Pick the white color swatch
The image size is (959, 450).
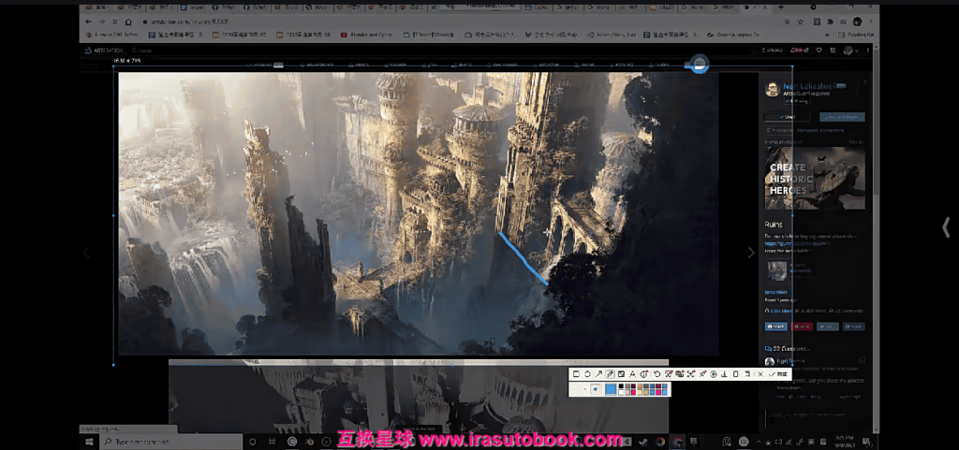[621, 393]
